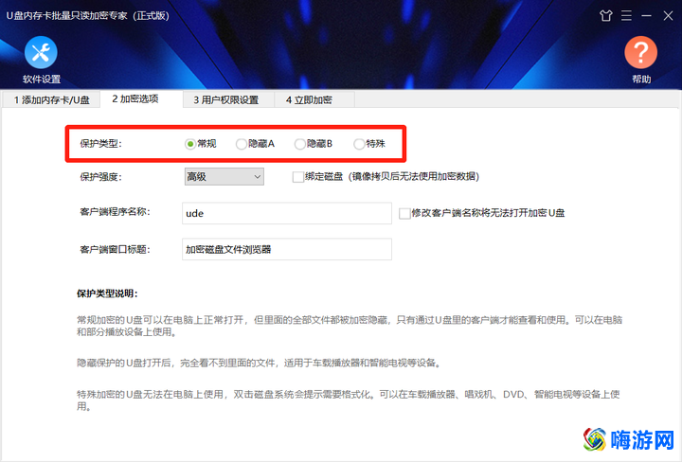Open the 帮助 question mark icon
The width and height of the screenshot is (682, 462).
640,53
